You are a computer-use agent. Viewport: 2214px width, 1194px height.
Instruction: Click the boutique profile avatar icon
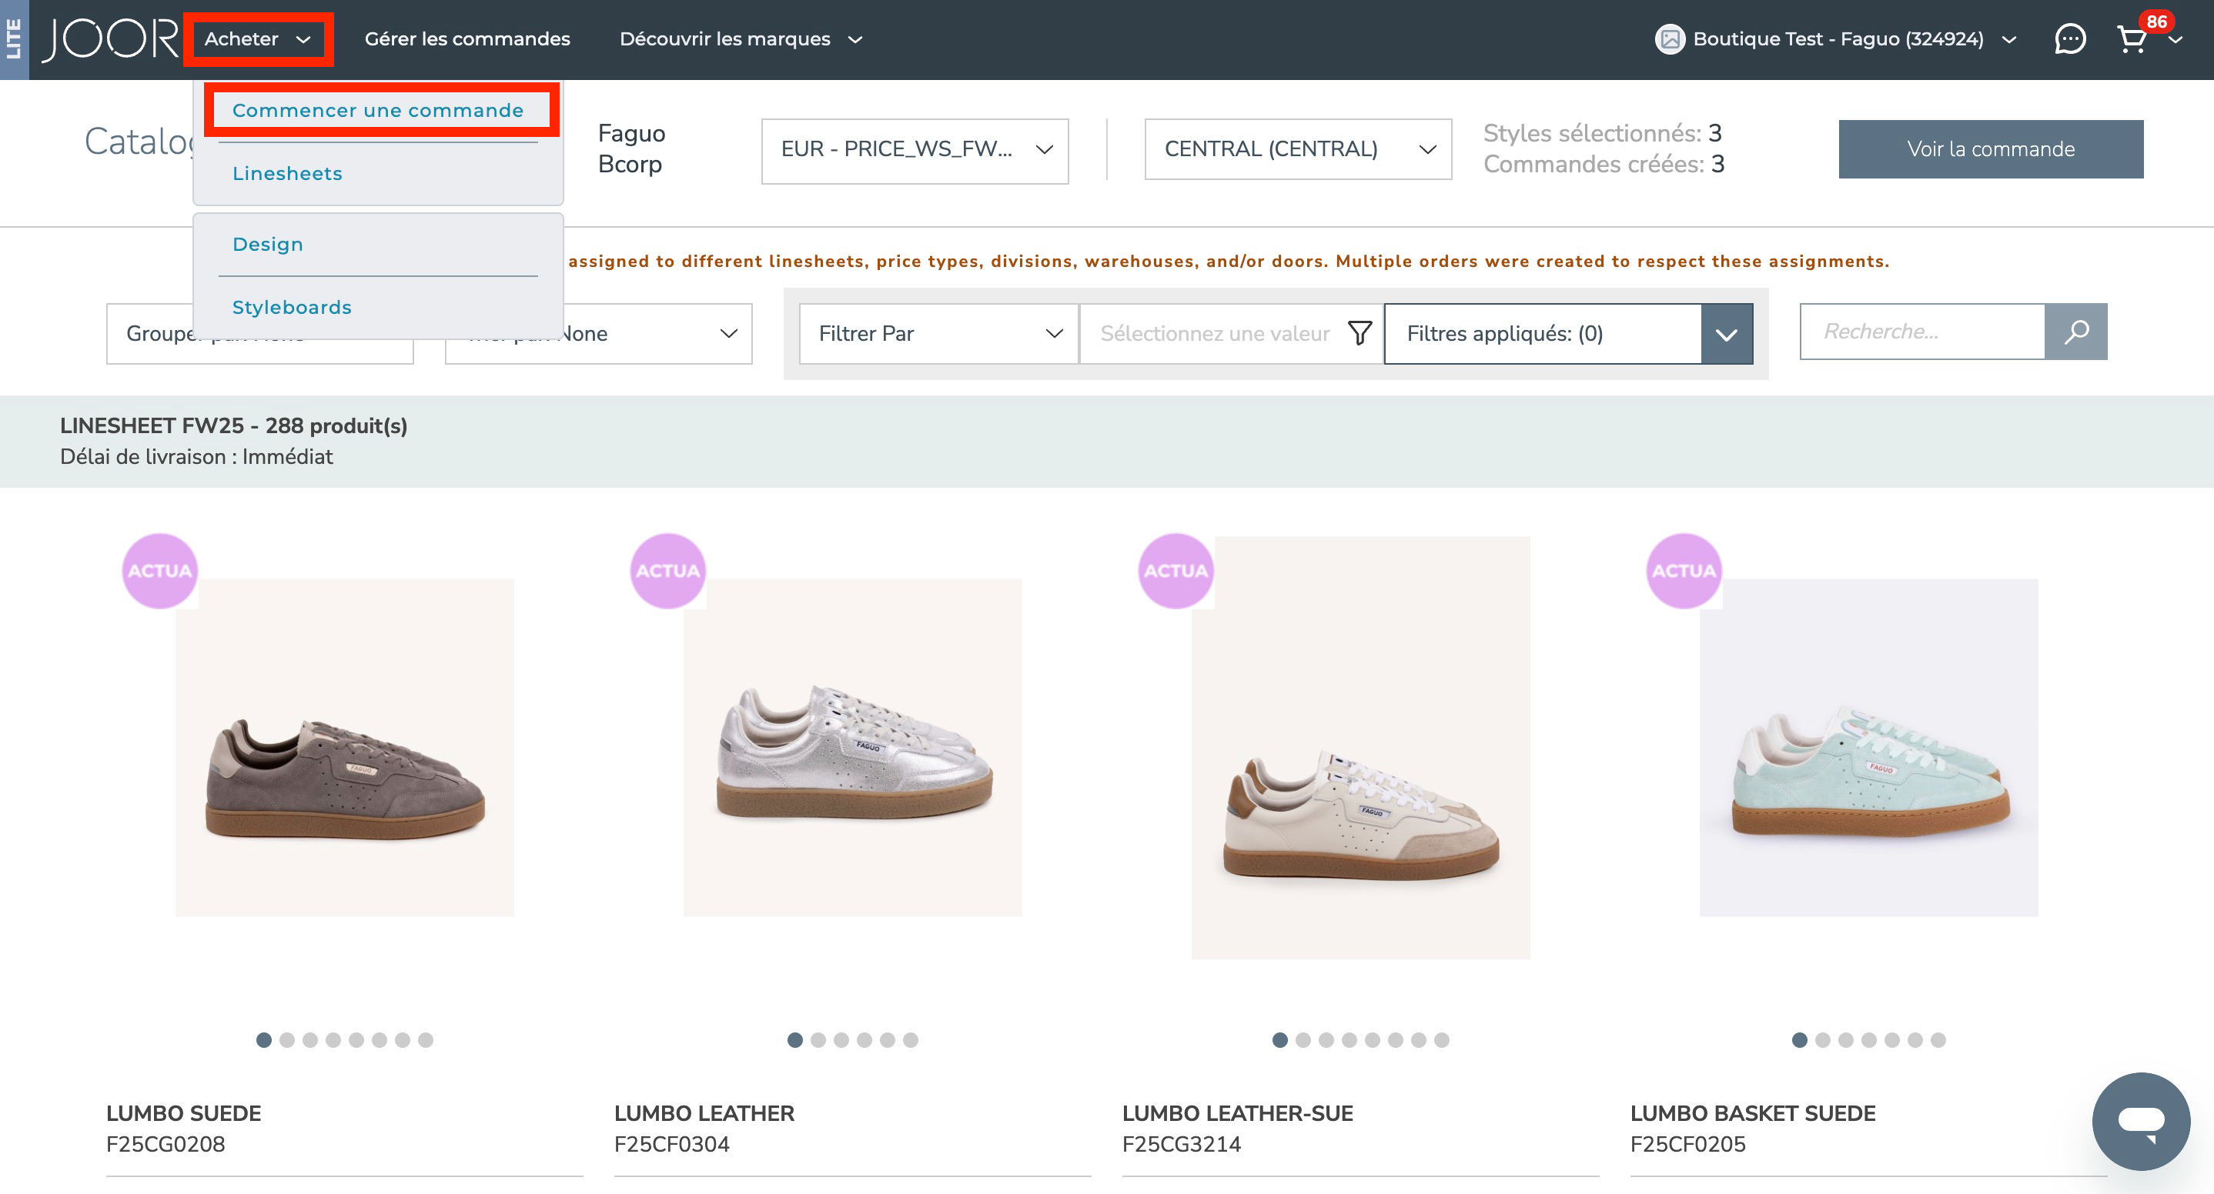[1669, 39]
